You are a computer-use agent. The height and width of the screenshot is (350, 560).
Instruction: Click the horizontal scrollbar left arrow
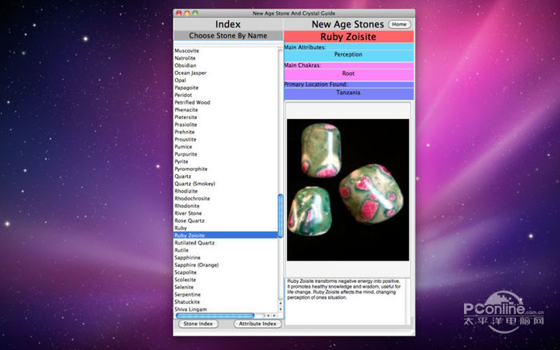pos(268,316)
